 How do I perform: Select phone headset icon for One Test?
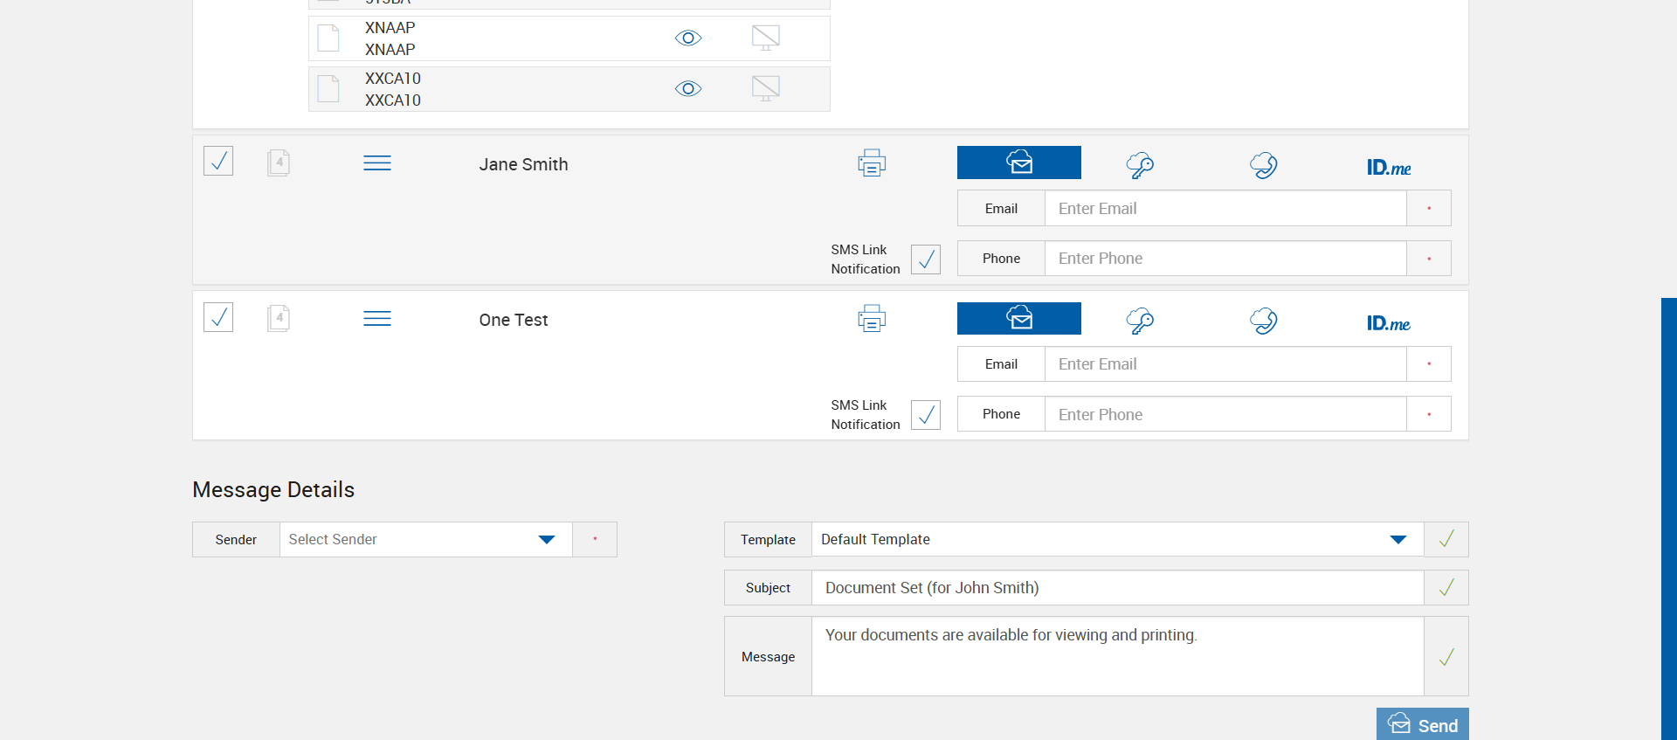tap(1263, 321)
